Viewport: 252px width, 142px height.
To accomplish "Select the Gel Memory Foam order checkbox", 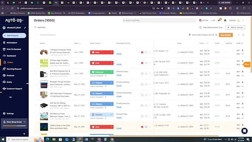I will 36,116.
